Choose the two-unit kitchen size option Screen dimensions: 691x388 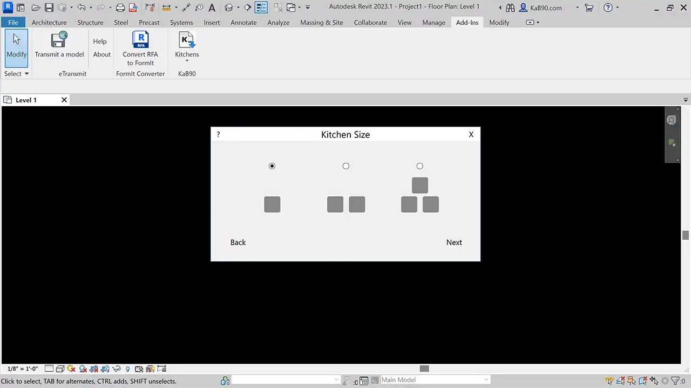[346, 166]
